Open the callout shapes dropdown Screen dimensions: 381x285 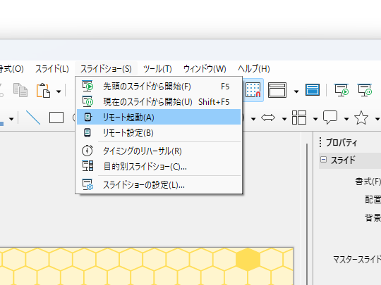click(x=346, y=119)
